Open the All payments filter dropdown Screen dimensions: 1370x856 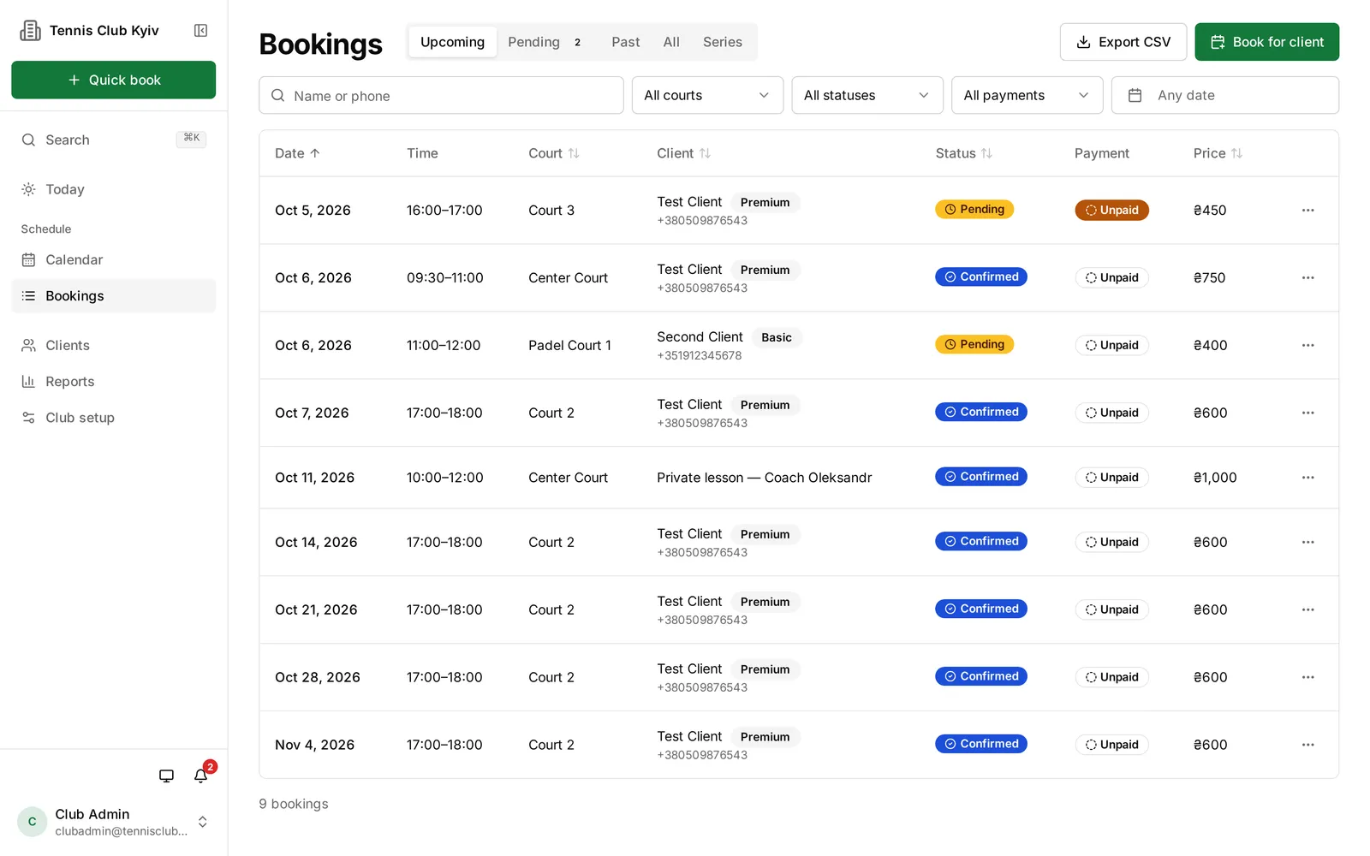[1027, 96]
